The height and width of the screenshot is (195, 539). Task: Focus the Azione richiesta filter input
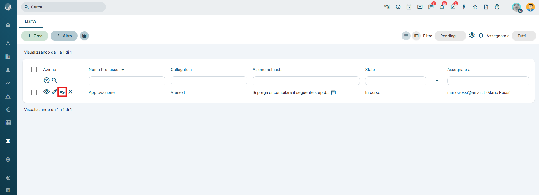pos(306,81)
